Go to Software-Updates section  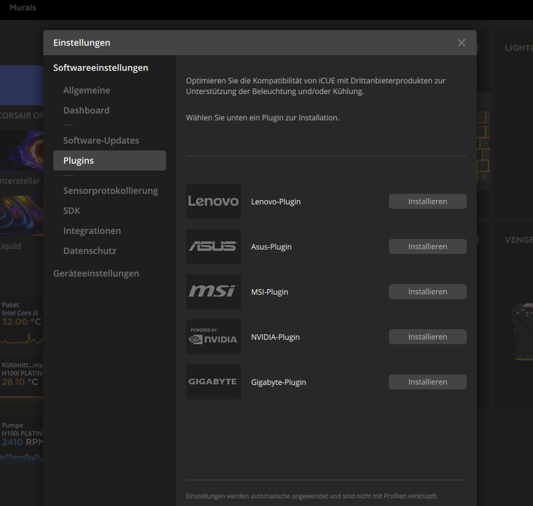point(101,140)
